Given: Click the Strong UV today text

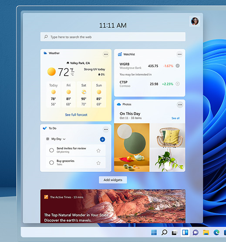Looking at the screenshot, I should point(94,69).
